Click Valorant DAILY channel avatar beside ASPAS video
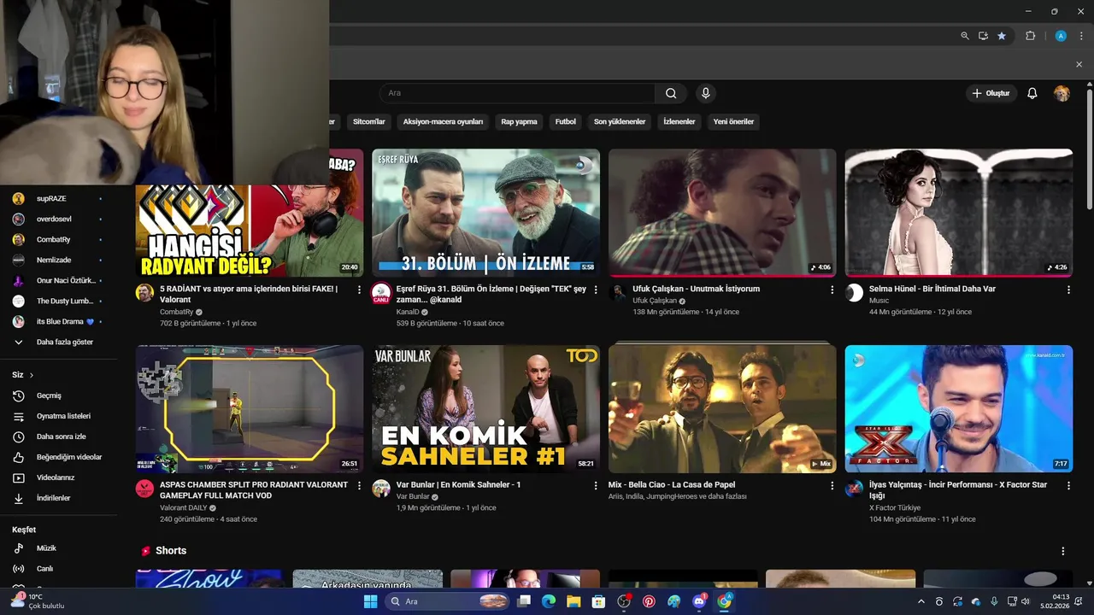 point(144,489)
